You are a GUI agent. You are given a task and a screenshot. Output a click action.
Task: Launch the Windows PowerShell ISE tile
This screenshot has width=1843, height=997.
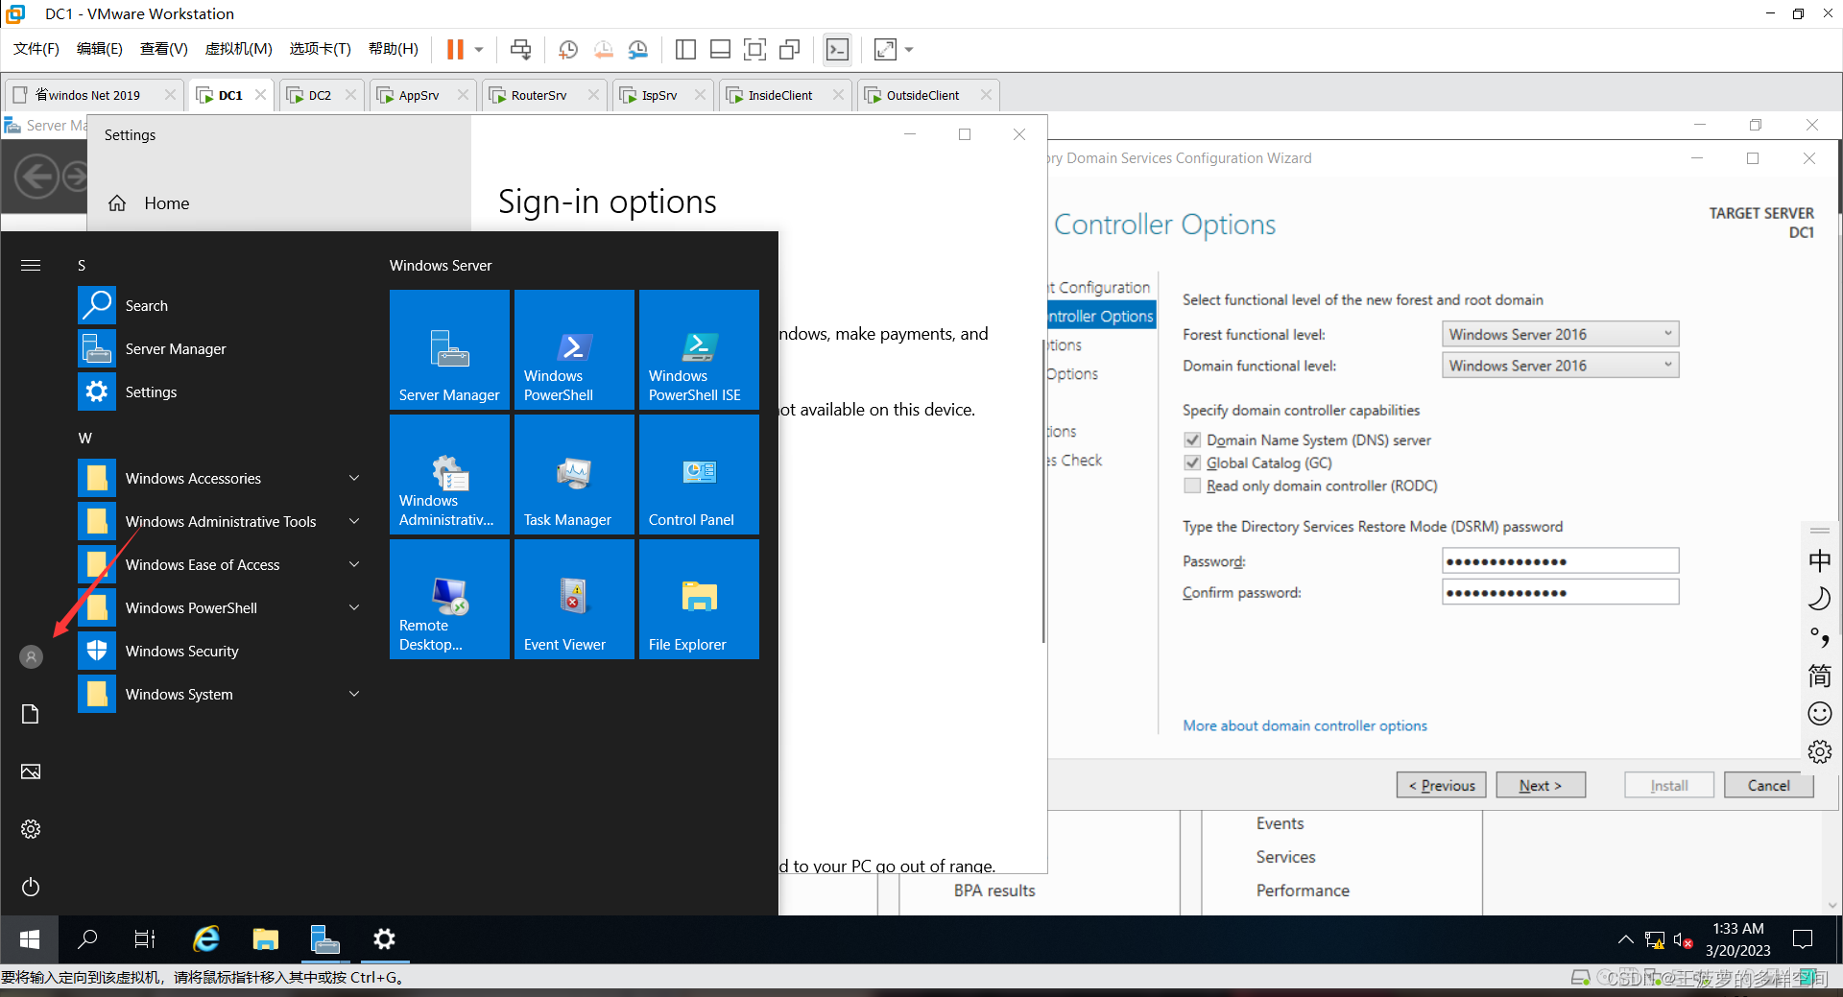coord(699,350)
